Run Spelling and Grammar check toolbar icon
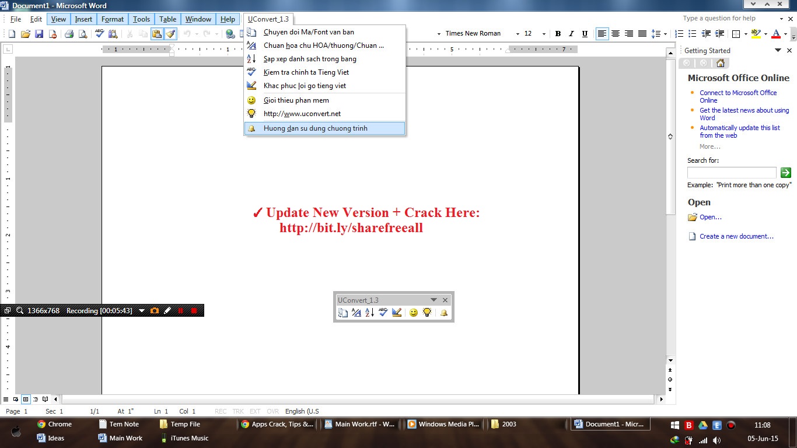Viewport: 797px width, 448px height. point(99,34)
